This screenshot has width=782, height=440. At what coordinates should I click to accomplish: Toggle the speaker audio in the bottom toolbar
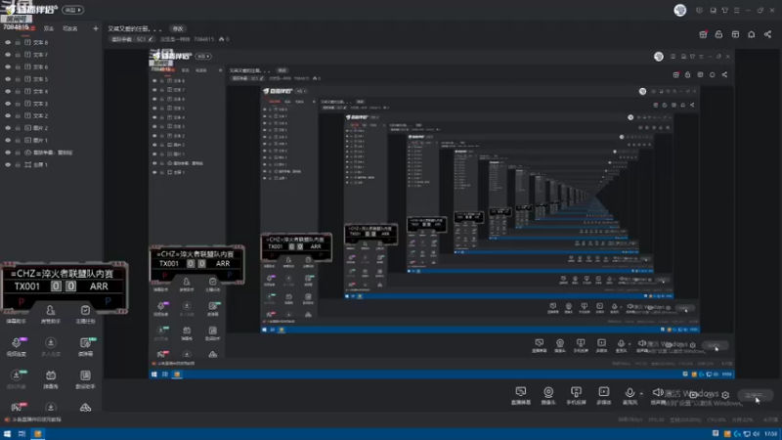pos(657,395)
